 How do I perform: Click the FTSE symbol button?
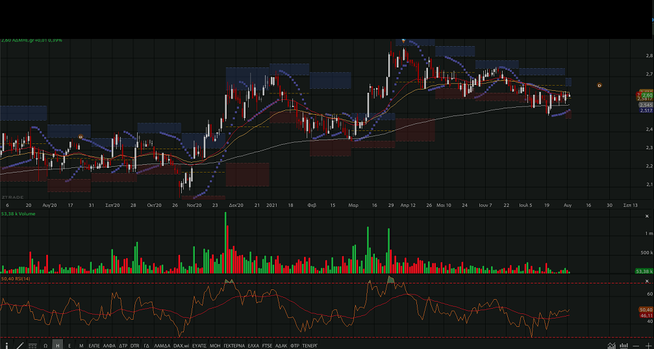coord(267,346)
